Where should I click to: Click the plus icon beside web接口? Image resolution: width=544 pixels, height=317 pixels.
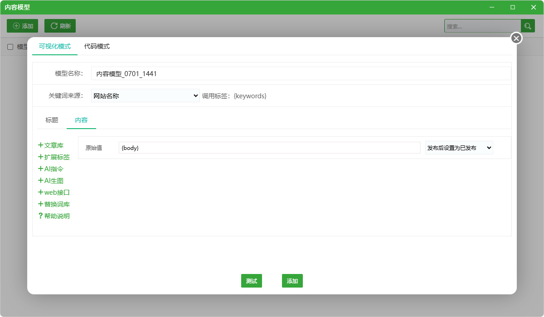pyautogui.click(x=41, y=192)
